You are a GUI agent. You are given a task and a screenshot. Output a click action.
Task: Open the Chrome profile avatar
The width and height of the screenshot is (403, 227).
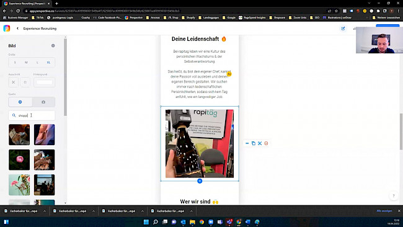pyautogui.click(x=391, y=11)
